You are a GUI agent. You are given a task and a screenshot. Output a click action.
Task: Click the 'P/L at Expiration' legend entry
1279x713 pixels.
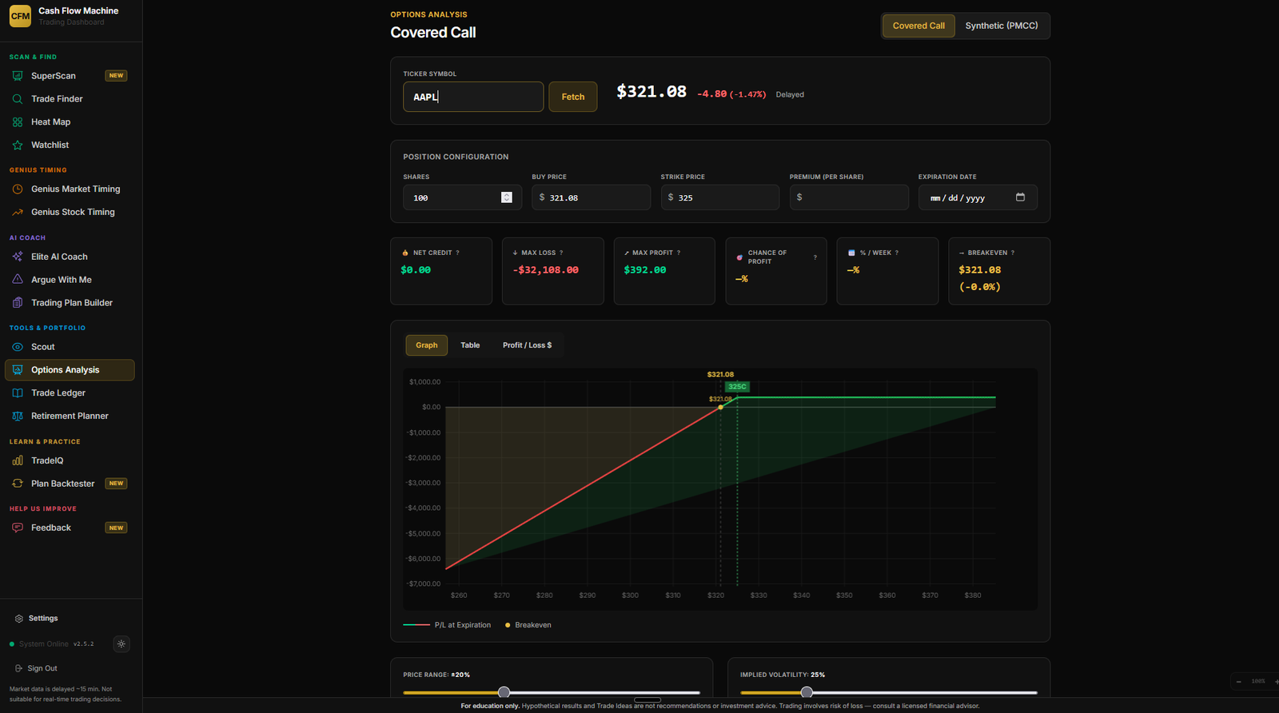coord(448,625)
